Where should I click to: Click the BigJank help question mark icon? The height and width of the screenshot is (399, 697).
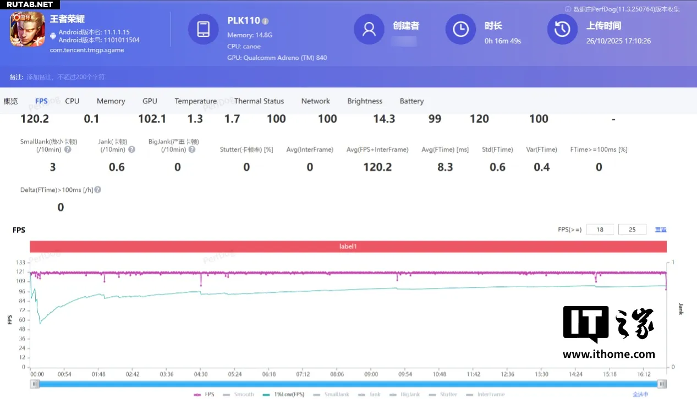pos(191,149)
